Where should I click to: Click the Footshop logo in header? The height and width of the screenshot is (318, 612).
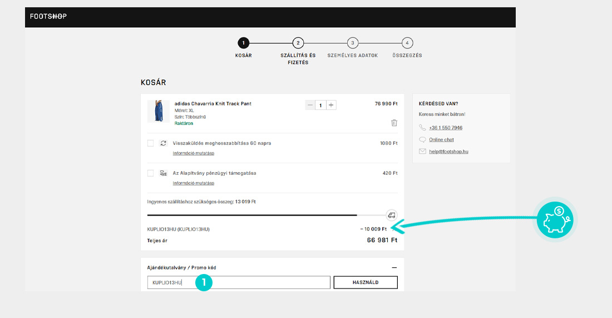click(48, 17)
